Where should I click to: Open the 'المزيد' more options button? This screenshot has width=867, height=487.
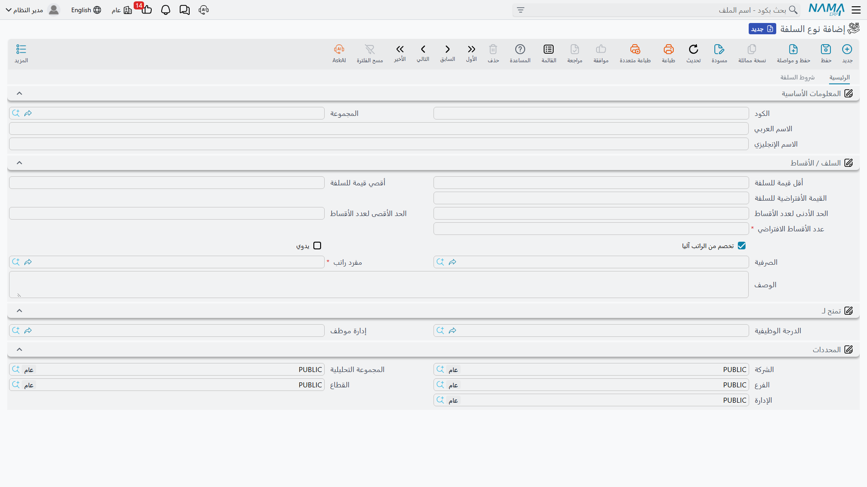pyautogui.click(x=21, y=53)
